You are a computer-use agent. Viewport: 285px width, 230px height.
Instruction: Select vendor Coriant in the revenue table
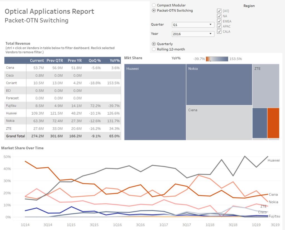tap(11, 83)
